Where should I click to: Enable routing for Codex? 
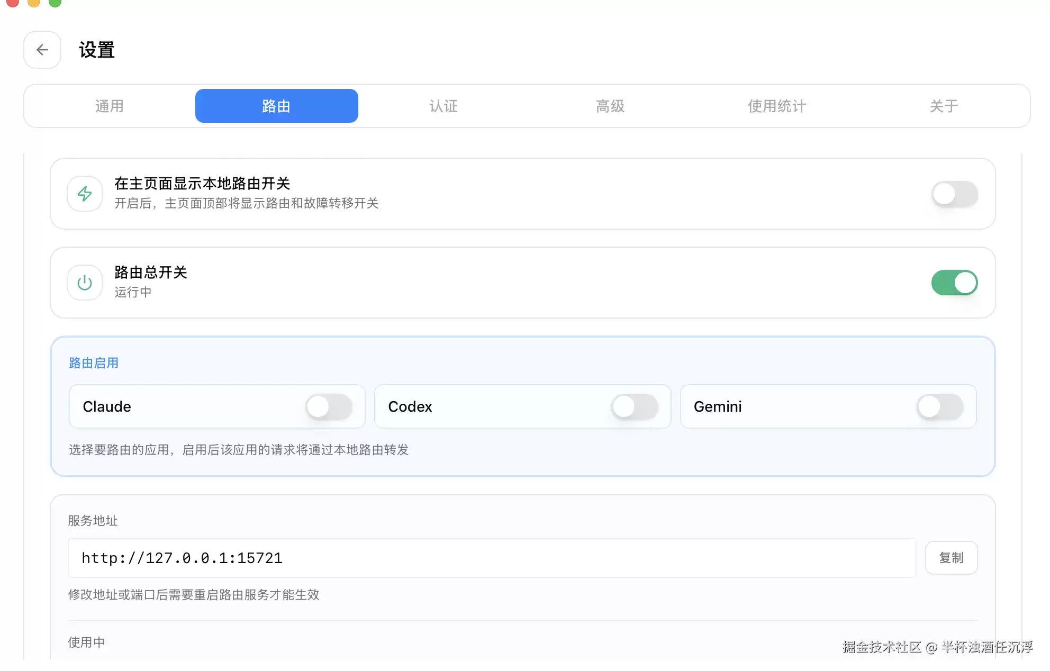coord(635,406)
